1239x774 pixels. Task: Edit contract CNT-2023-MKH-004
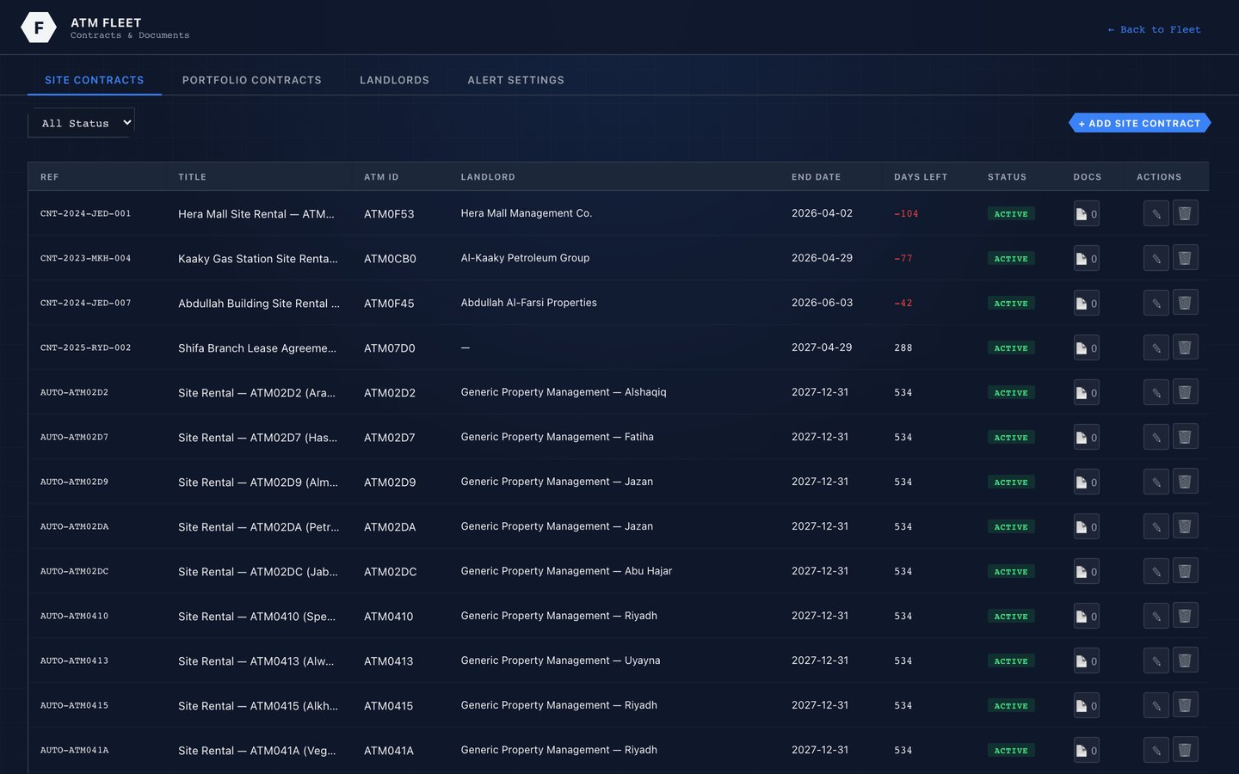tap(1156, 258)
